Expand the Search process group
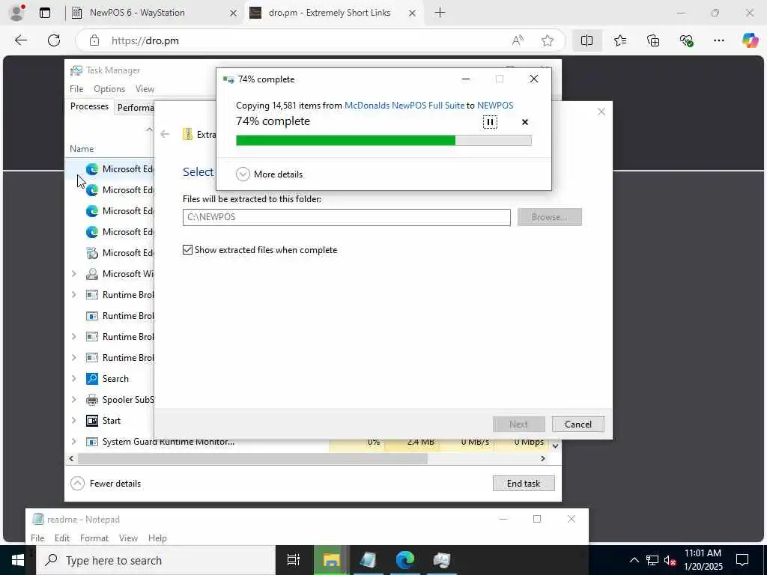 click(74, 378)
